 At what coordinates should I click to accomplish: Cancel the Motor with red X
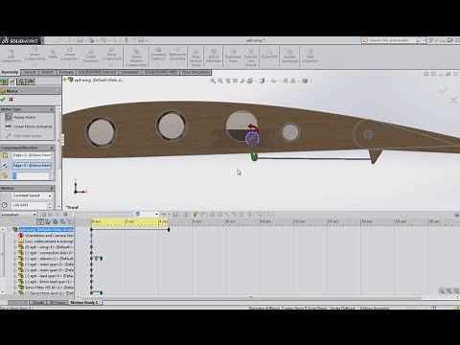(11, 100)
